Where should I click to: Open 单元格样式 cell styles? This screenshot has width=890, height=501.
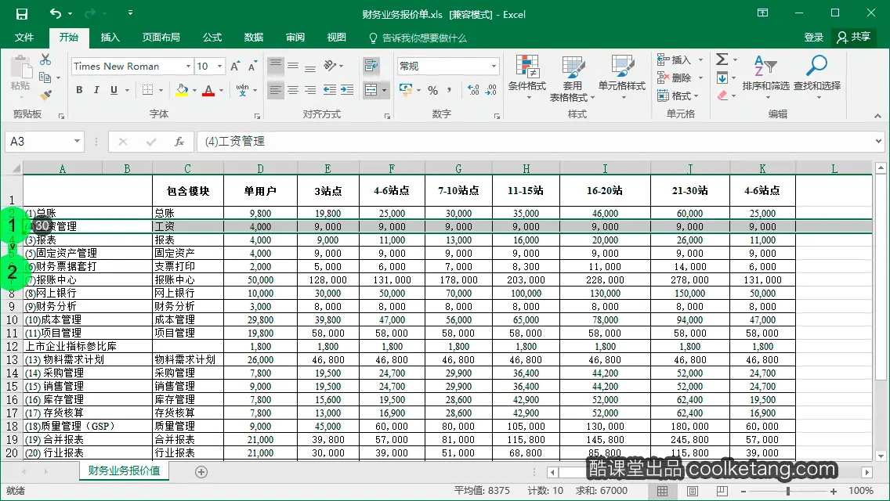(621, 77)
